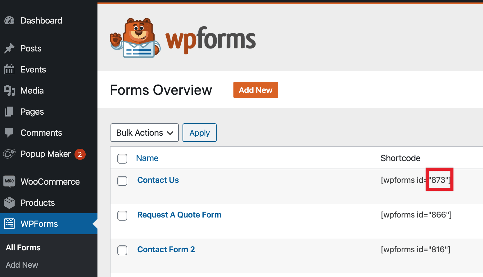Viewport: 483px width, 277px height.
Task: Apply the selected bulk action
Action: [200, 133]
